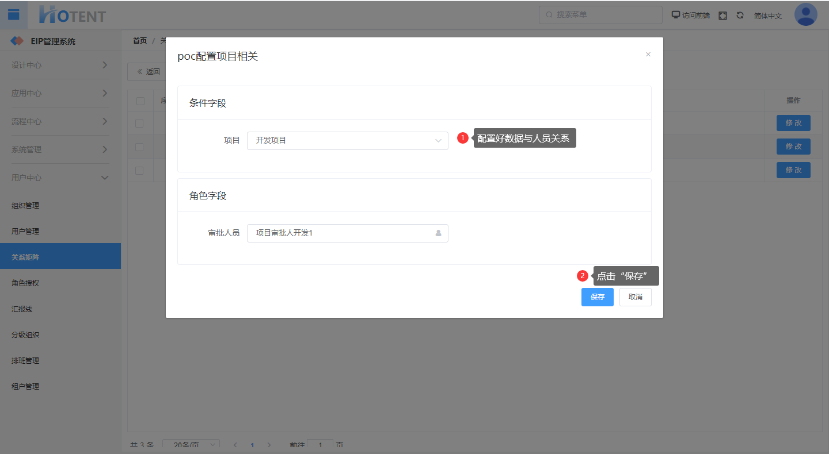Click 保存 to save the configuration
Image resolution: width=829 pixels, height=454 pixels.
point(598,297)
